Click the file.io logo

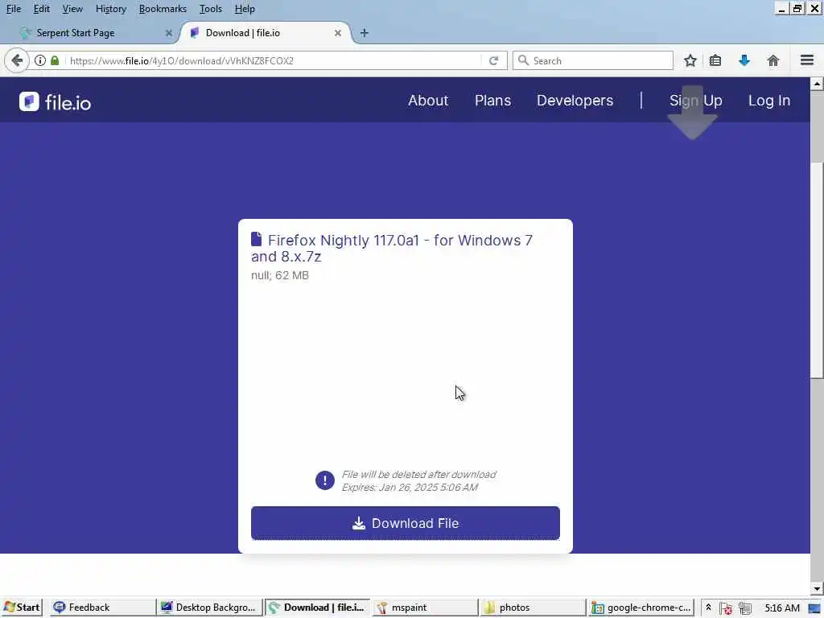pyautogui.click(x=56, y=102)
